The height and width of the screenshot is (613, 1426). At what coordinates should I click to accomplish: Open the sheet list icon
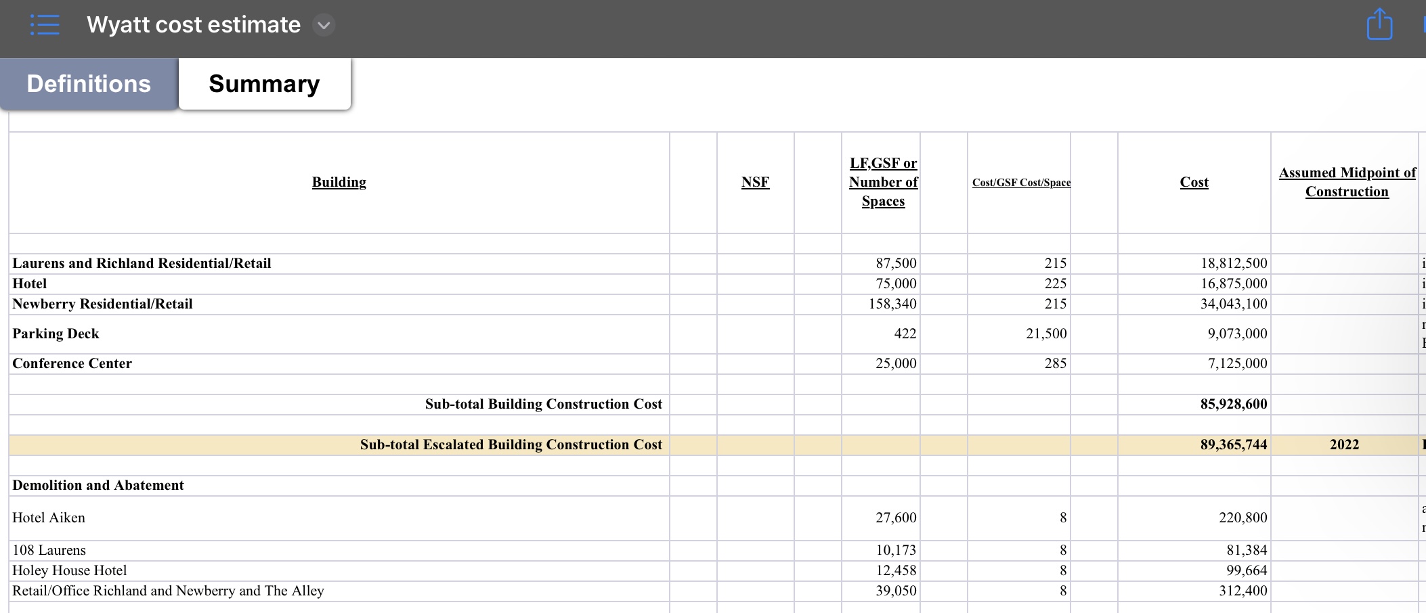[45, 26]
